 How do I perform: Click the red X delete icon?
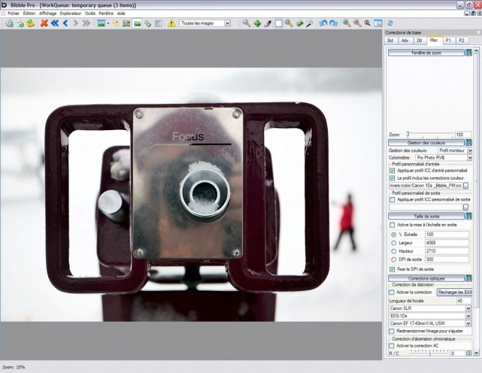[44, 23]
